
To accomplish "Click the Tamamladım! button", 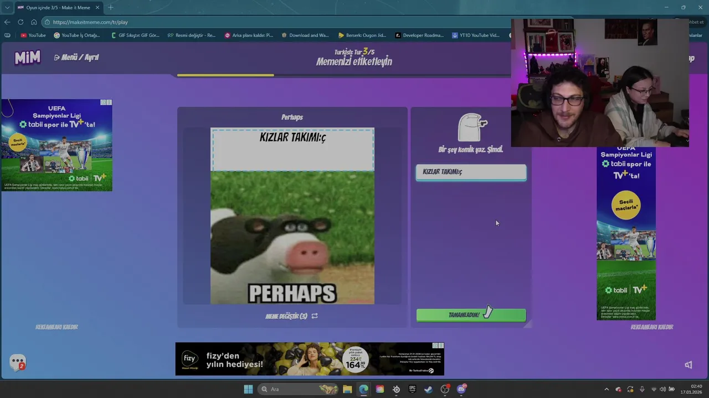I will 471,315.
